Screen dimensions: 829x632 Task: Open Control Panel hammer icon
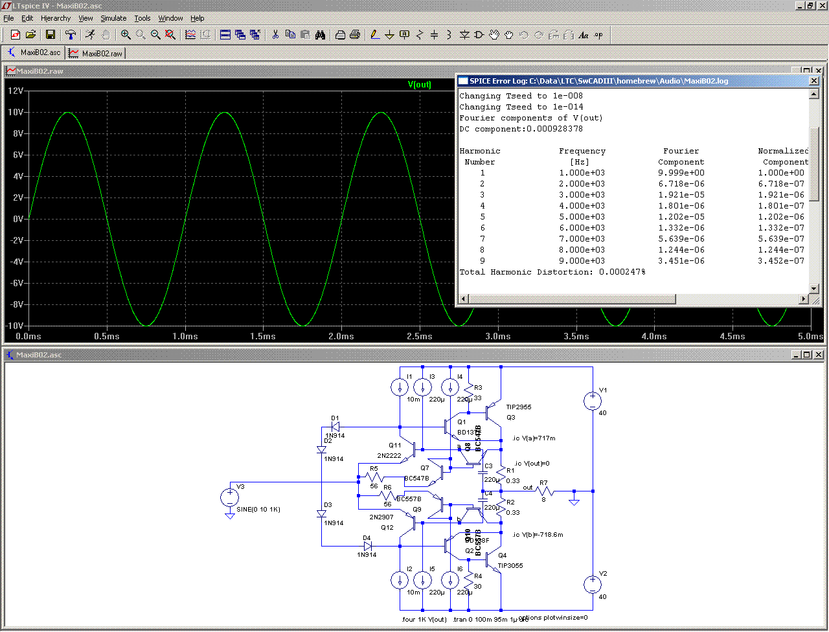(x=71, y=35)
